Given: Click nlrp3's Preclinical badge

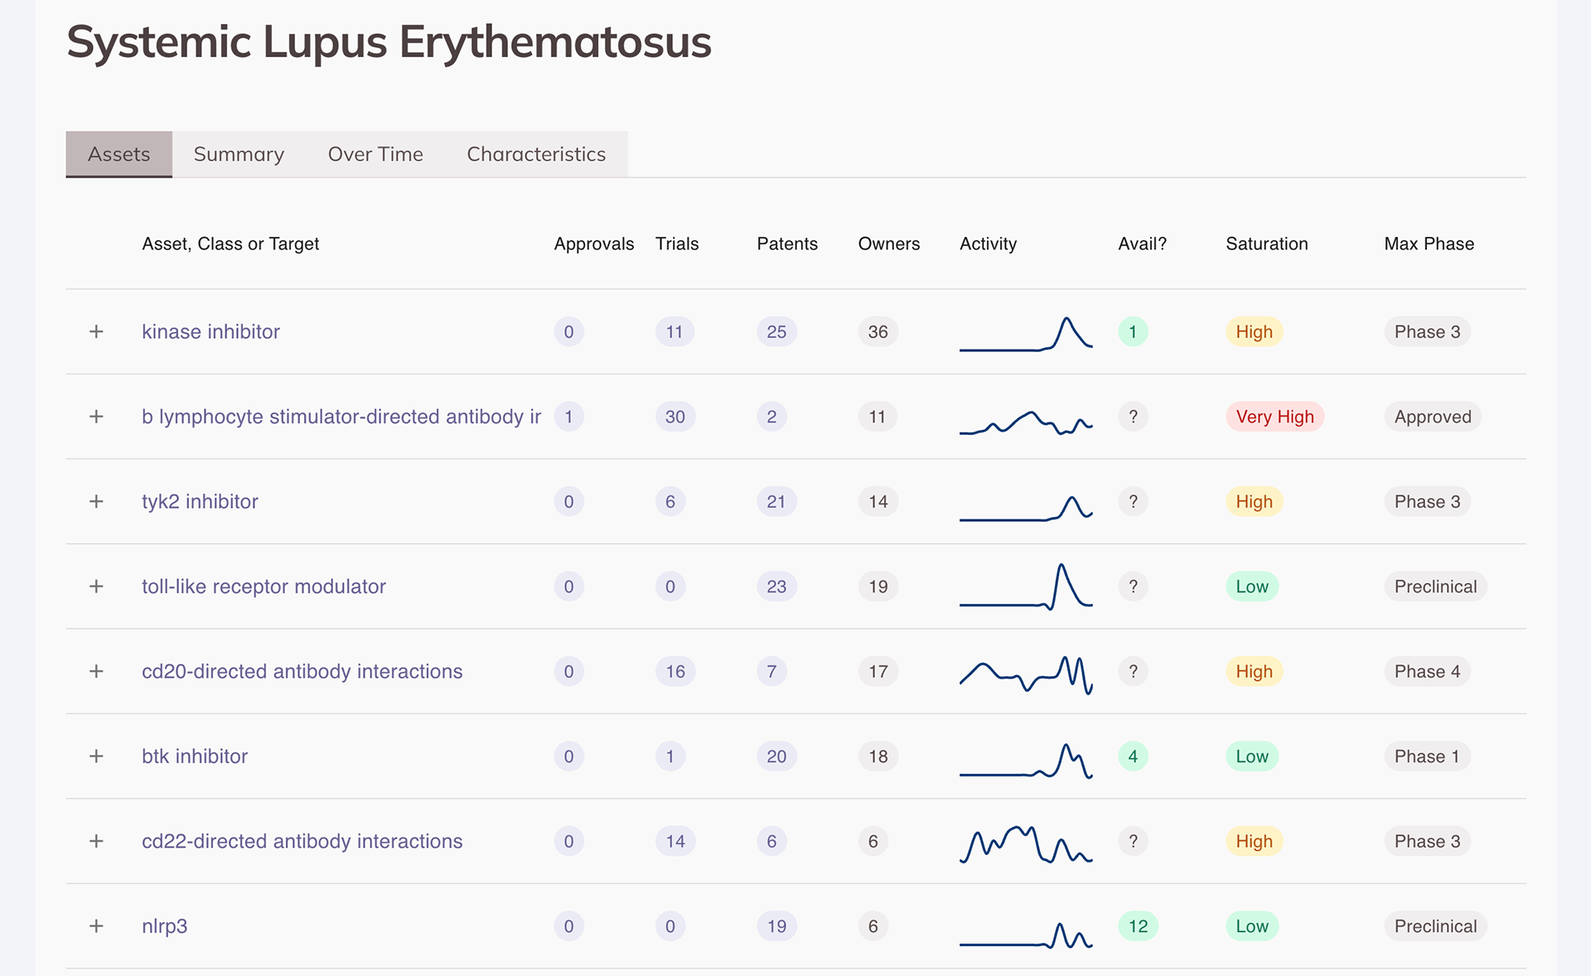Looking at the screenshot, I should [x=1435, y=926].
